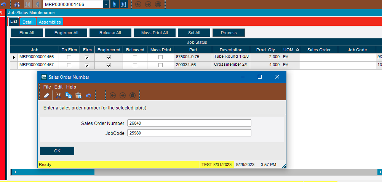This screenshot has width=382, height=182.
Task: Open the job number dropdown arrow
Action: [x=106, y=5]
